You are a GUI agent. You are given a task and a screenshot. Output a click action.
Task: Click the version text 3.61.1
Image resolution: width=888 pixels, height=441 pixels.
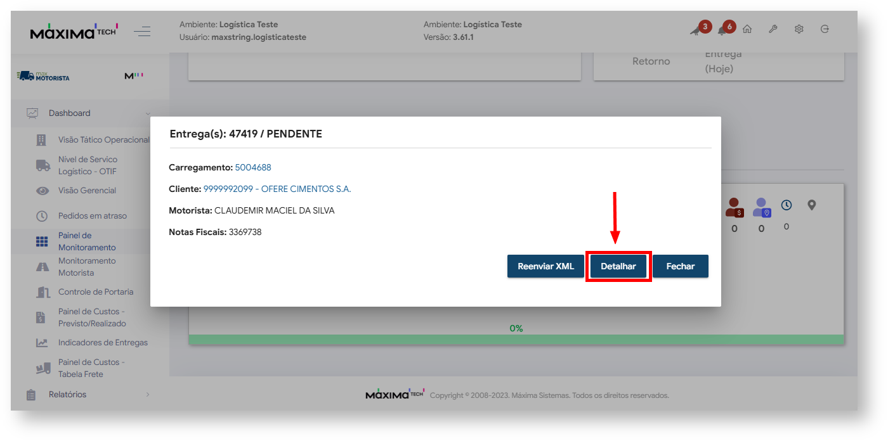(x=463, y=37)
